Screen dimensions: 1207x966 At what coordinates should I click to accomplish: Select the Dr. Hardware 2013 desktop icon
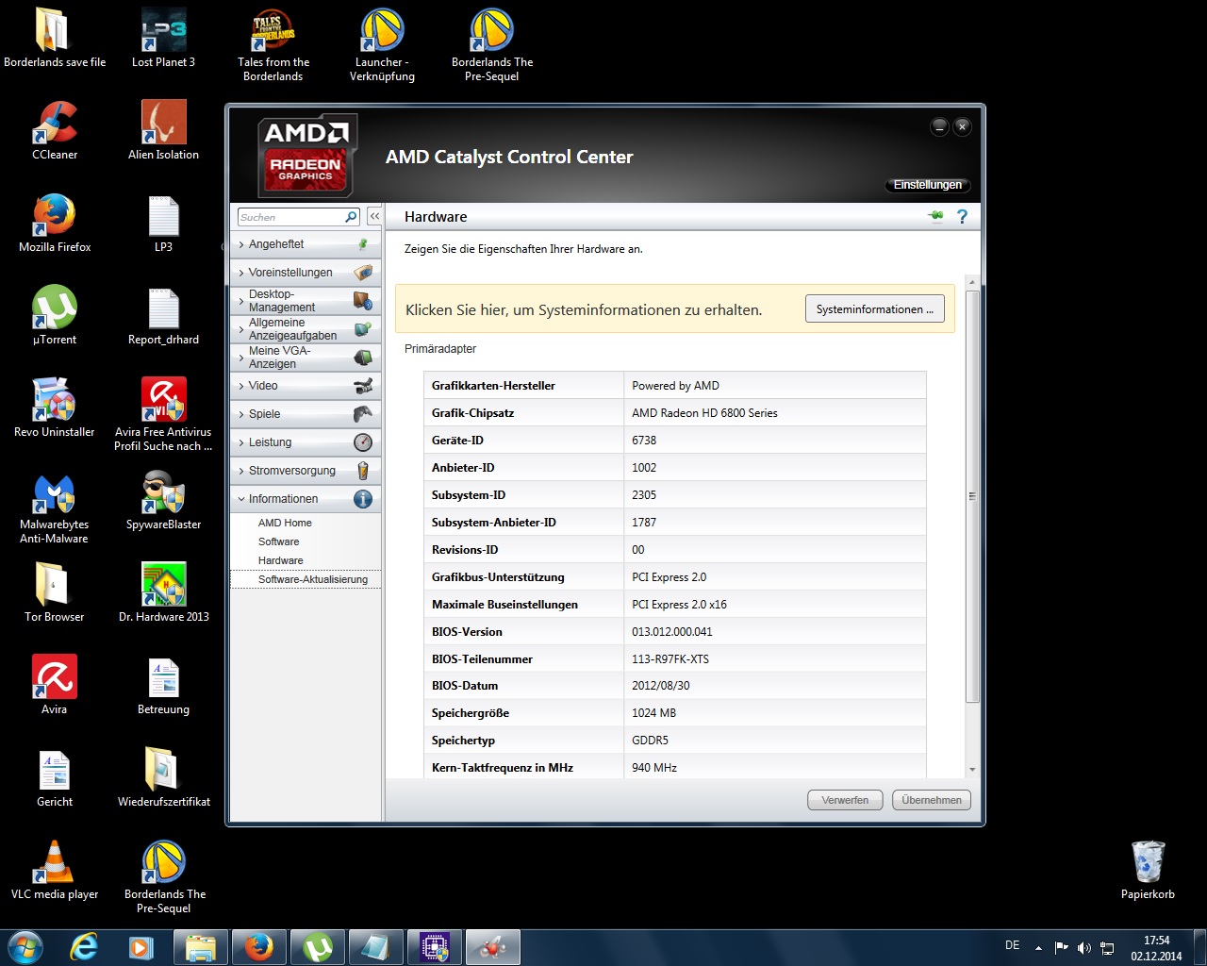tap(164, 592)
